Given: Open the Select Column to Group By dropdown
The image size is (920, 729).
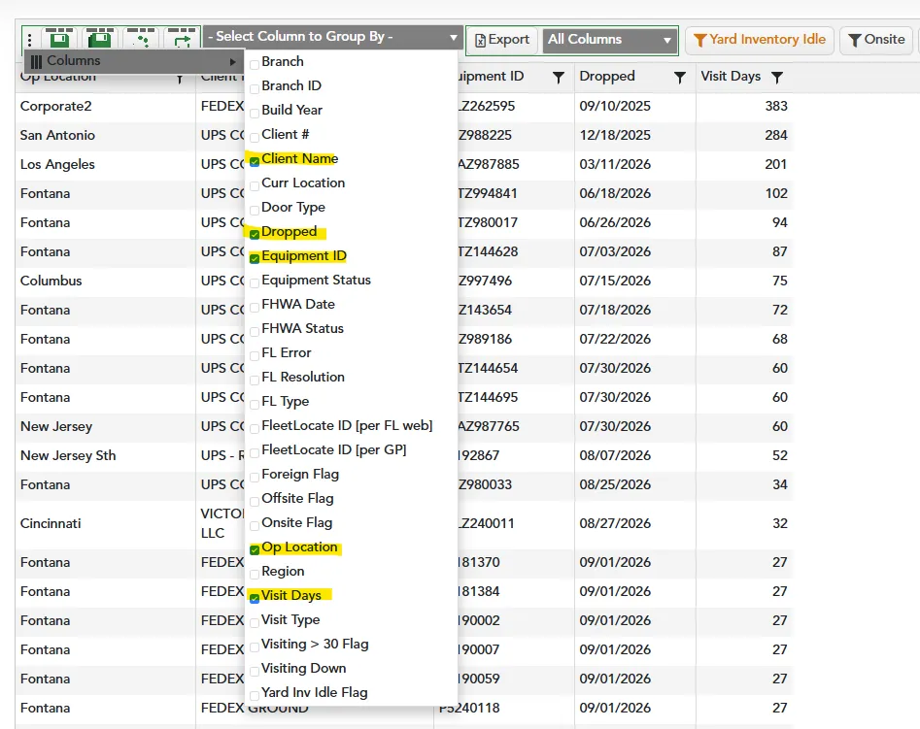Looking at the screenshot, I should pyautogui.click(x=332, y=37).
